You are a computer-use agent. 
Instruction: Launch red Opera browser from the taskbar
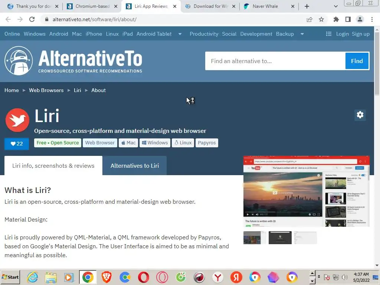tap(144, 277)
